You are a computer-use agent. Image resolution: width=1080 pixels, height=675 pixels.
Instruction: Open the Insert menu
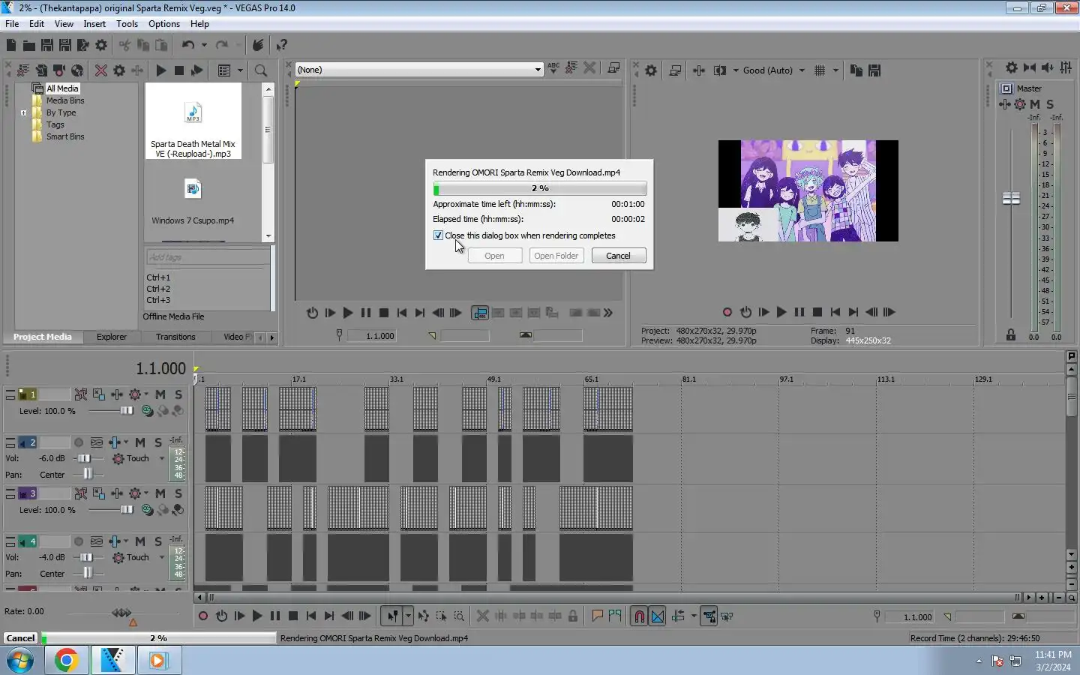(x=94, y=24)
